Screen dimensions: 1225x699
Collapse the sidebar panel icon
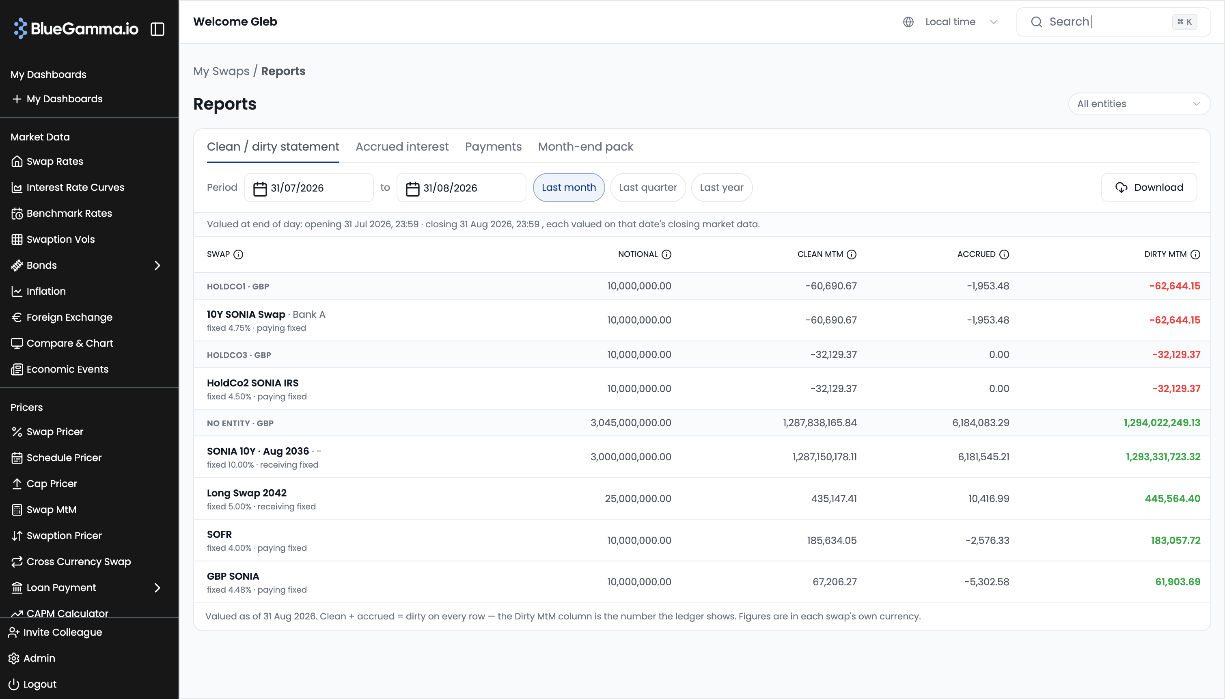pos(157,29)
